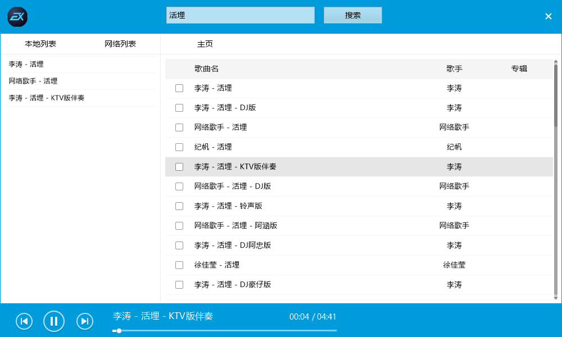Switch to the 本地列表 tab
562x337 pixels.
click(x=39, y=44)
